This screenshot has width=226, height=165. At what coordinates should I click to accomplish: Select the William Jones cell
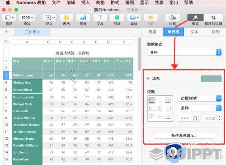coord(27,75)
